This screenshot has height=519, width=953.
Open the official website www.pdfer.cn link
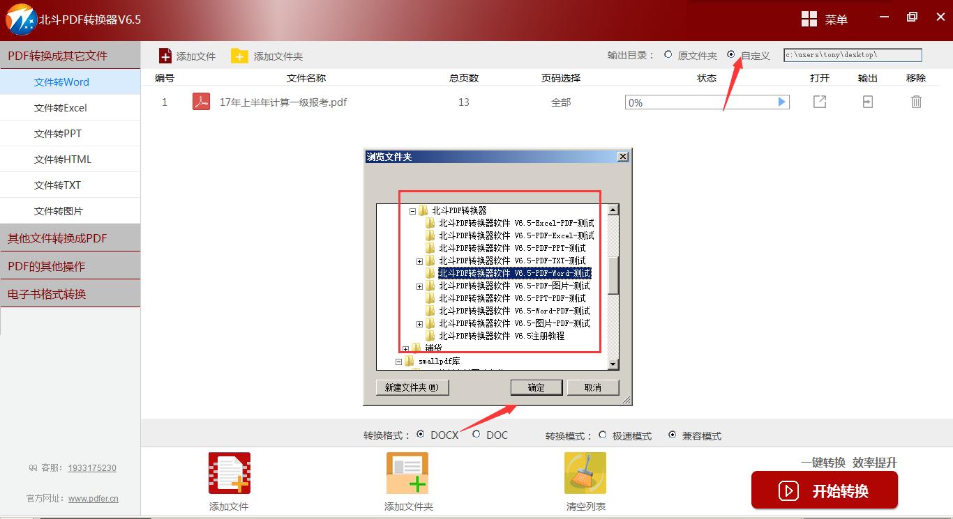tap(93, 498)
